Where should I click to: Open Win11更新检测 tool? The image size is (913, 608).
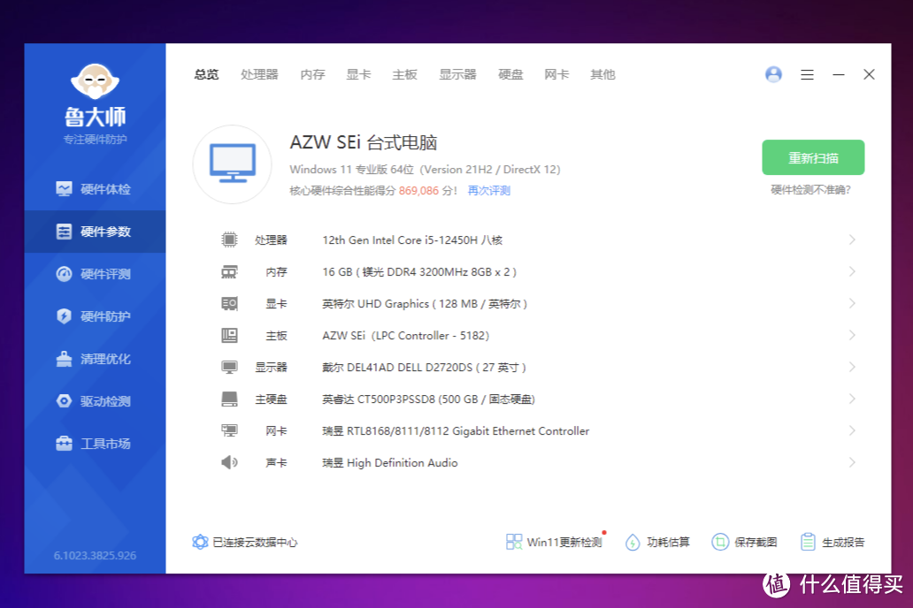[x=555, y=543]
